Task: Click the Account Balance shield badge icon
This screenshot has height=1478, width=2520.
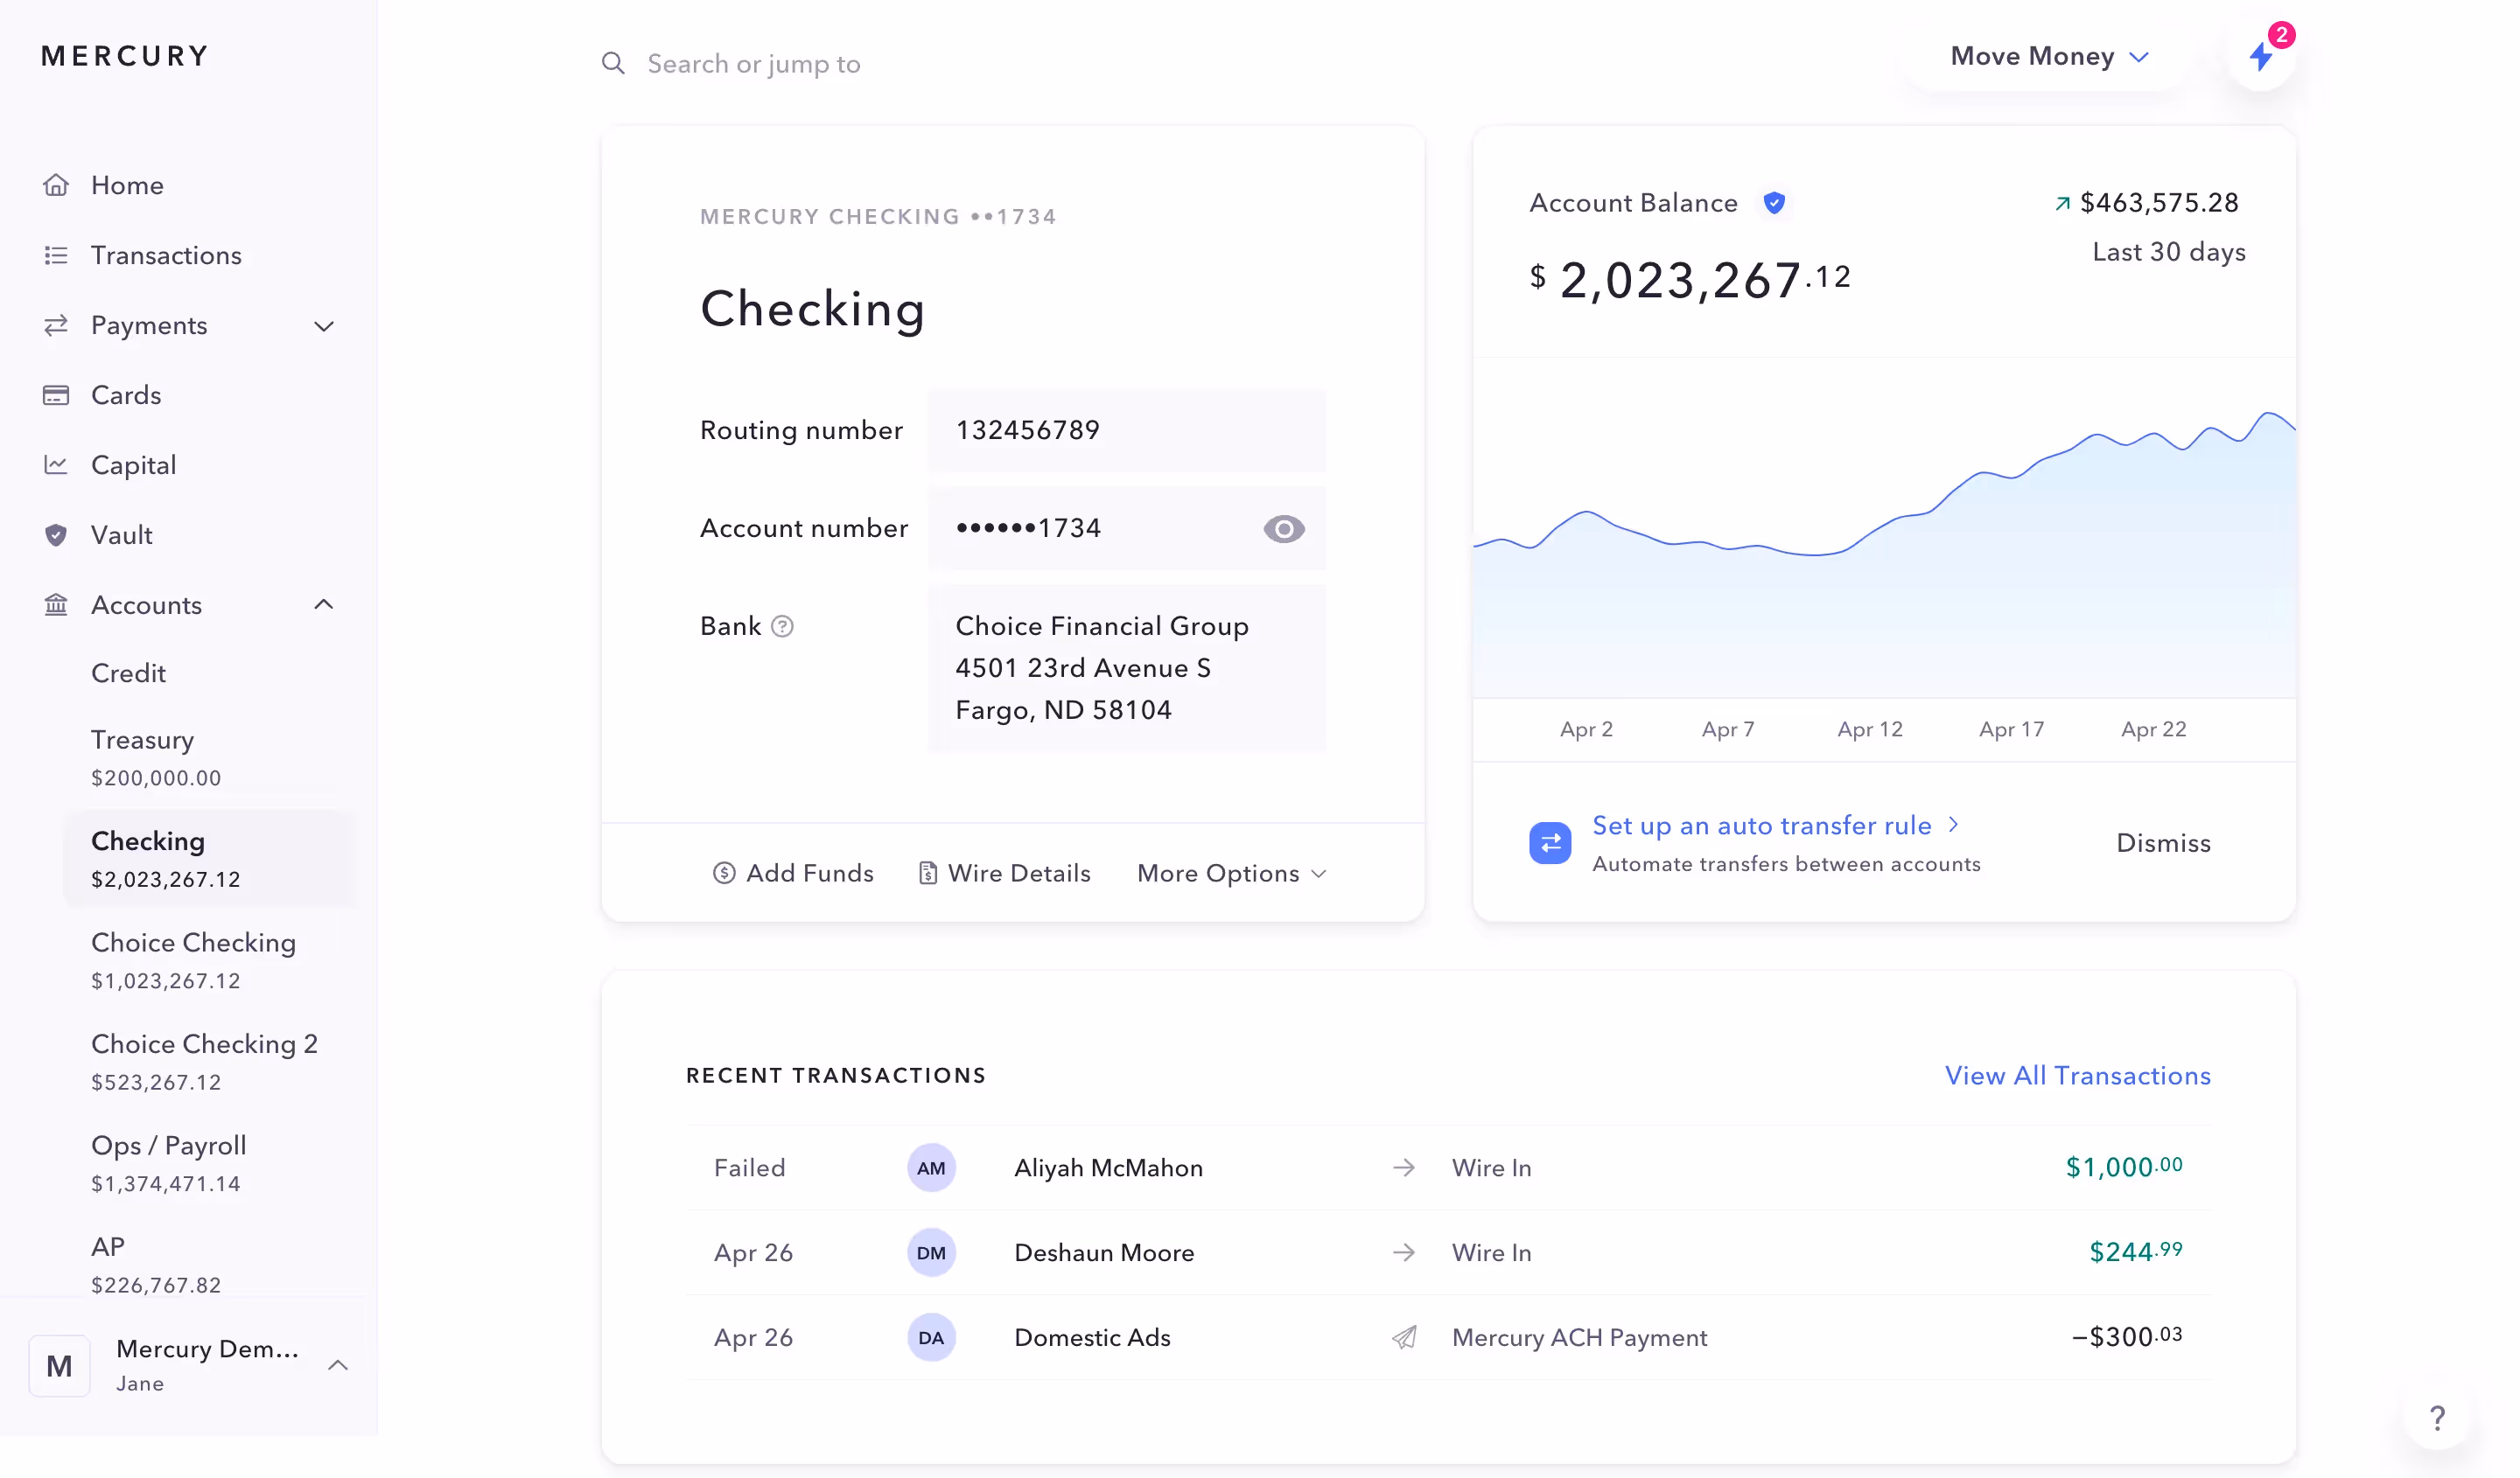Action: (1774, 203)
